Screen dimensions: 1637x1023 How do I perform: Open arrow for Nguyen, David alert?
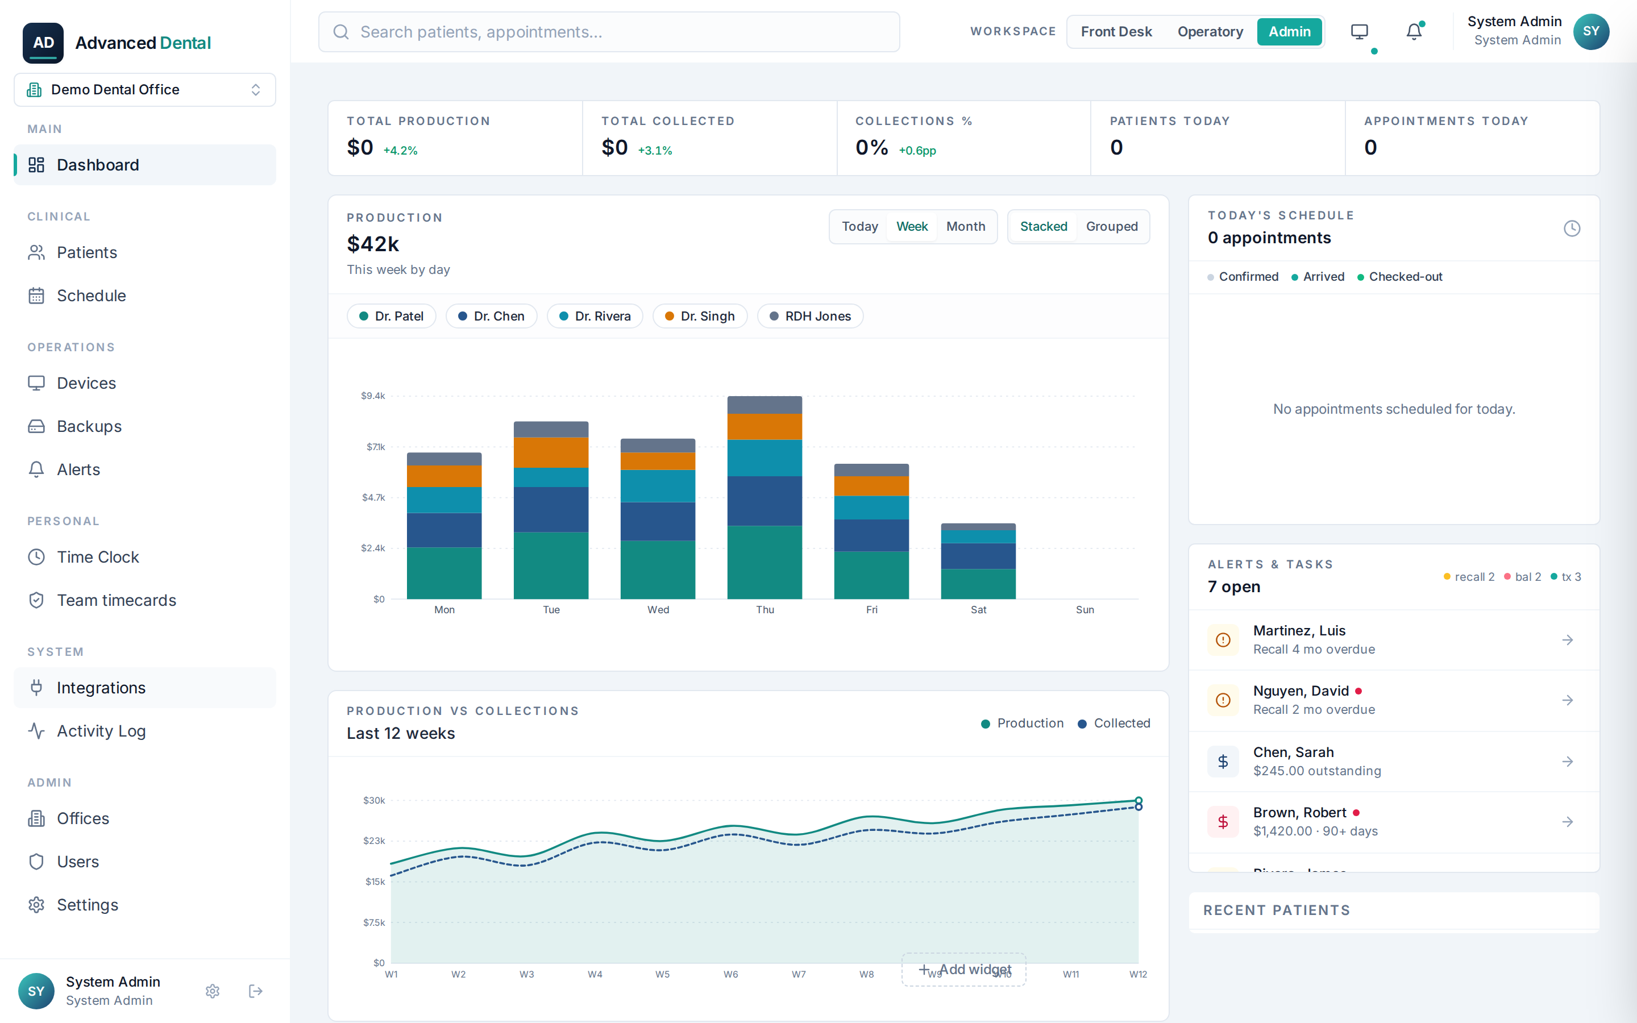(x=1567, y=700)
